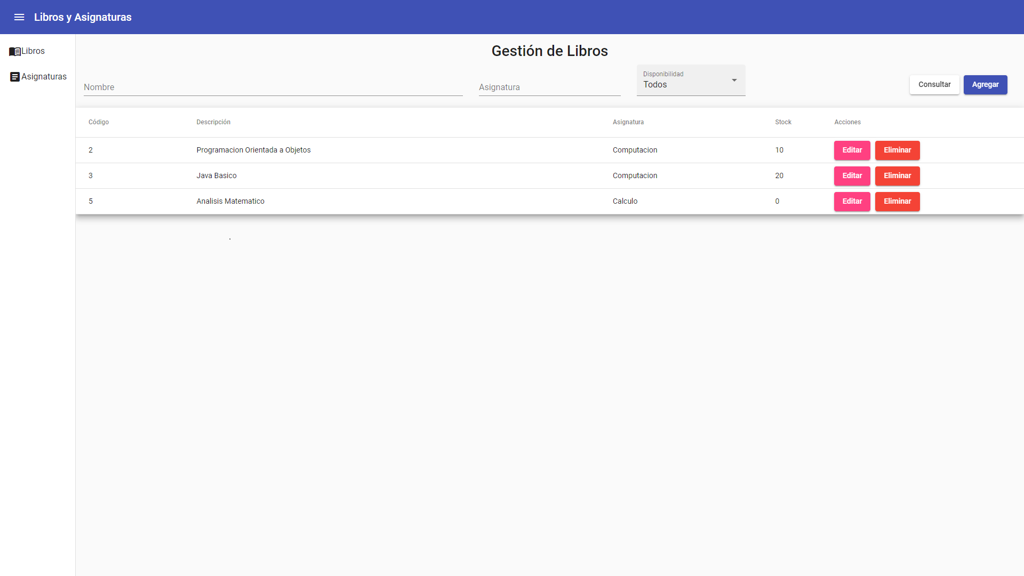This screenshot has height=576, width=1024.
Task: Click the Consultar button
Action: (x=934, y=84)
